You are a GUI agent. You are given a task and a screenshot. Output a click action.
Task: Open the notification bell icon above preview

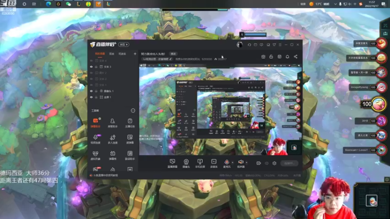tap(287, 56)
